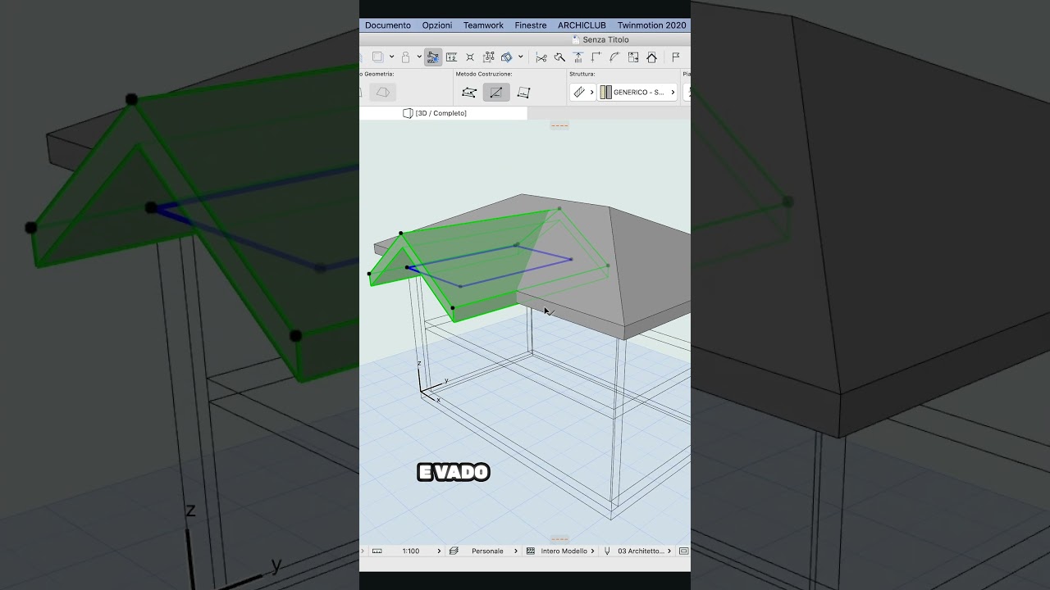Open the Intero Modello display dropdown

[567, 551]
